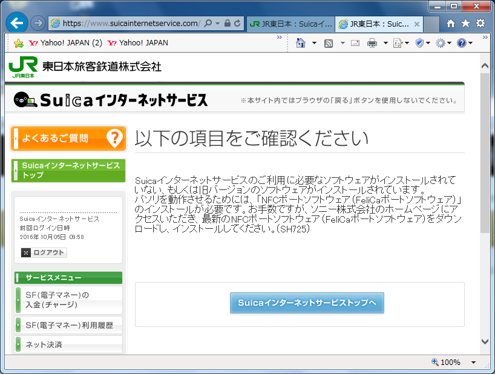Open Yahoo! JAPAN favorite link
The image size is (495, 374).
[x=137, y=43]
